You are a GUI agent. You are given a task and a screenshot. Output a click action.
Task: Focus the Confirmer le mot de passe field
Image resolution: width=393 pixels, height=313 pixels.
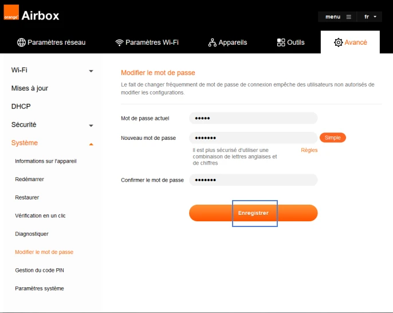click(x=253, y=180)
